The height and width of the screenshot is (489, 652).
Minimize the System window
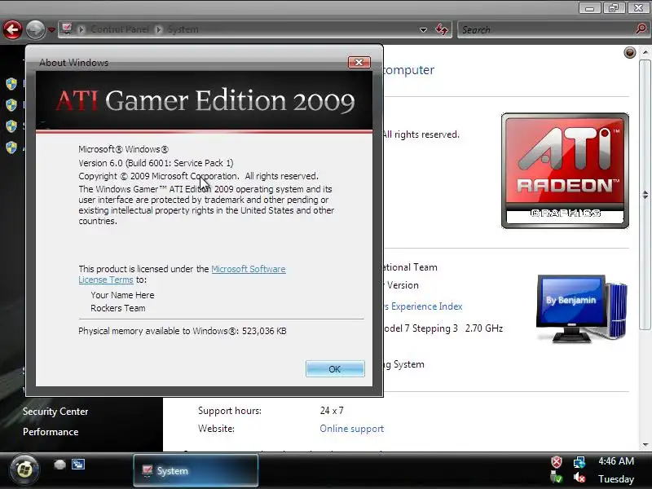[x=589, y=8]
